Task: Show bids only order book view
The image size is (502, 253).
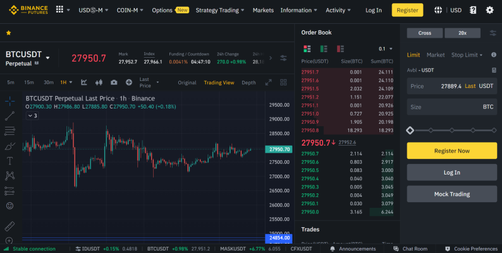Action: tap(324, 49)
